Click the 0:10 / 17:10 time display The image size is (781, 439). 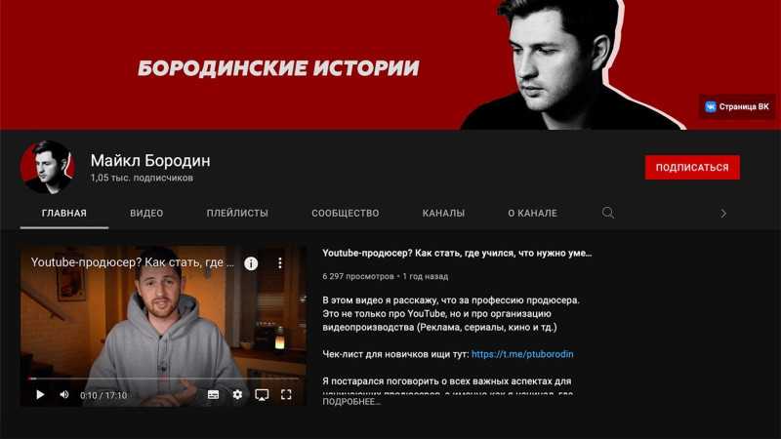[x=103, y=395]
